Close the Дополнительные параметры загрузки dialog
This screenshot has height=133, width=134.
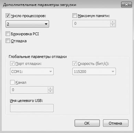126,5
